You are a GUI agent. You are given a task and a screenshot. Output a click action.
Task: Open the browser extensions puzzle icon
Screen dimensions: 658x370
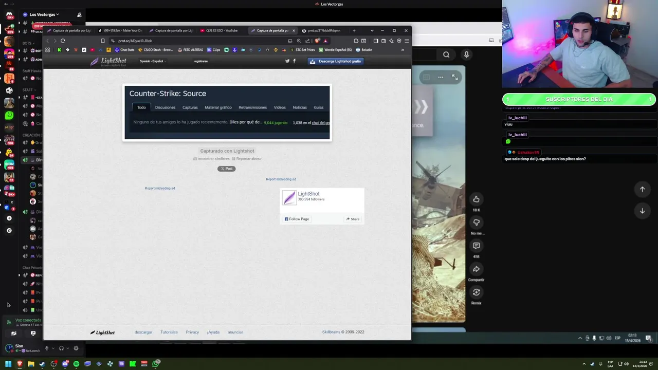point(356,41)
